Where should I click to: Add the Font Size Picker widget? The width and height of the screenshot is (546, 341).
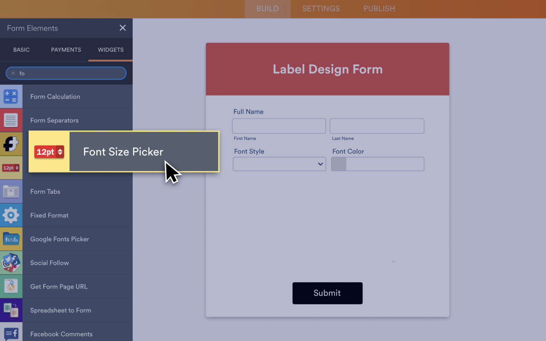(x=123, y=152)
